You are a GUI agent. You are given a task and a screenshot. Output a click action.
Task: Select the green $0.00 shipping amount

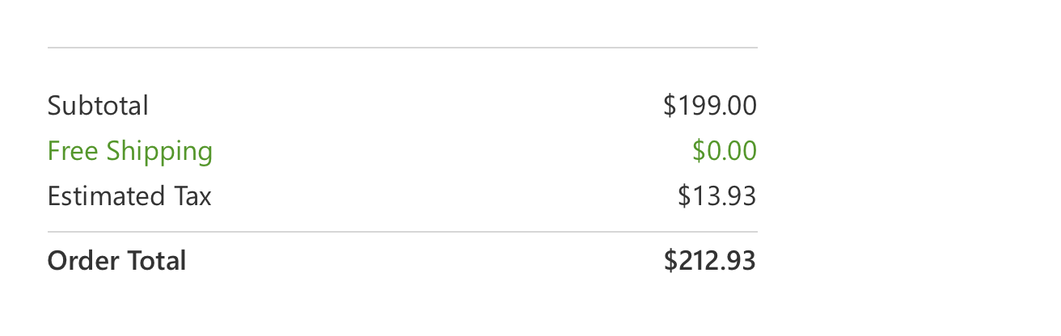pos(725,151)
